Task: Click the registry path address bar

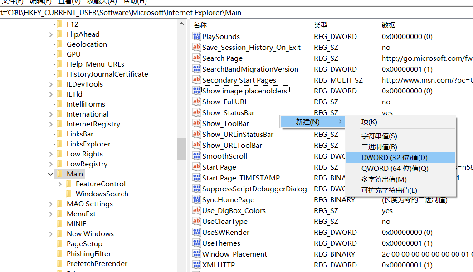Action: pyautogui.click(x=237, y=12)
